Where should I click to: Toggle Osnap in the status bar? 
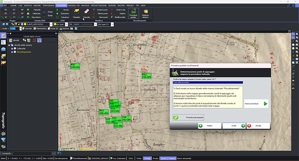pos(147,159)
